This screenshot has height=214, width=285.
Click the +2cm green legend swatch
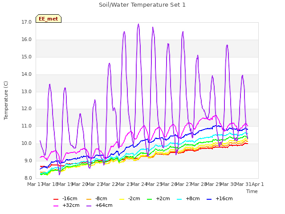[150, 199]
